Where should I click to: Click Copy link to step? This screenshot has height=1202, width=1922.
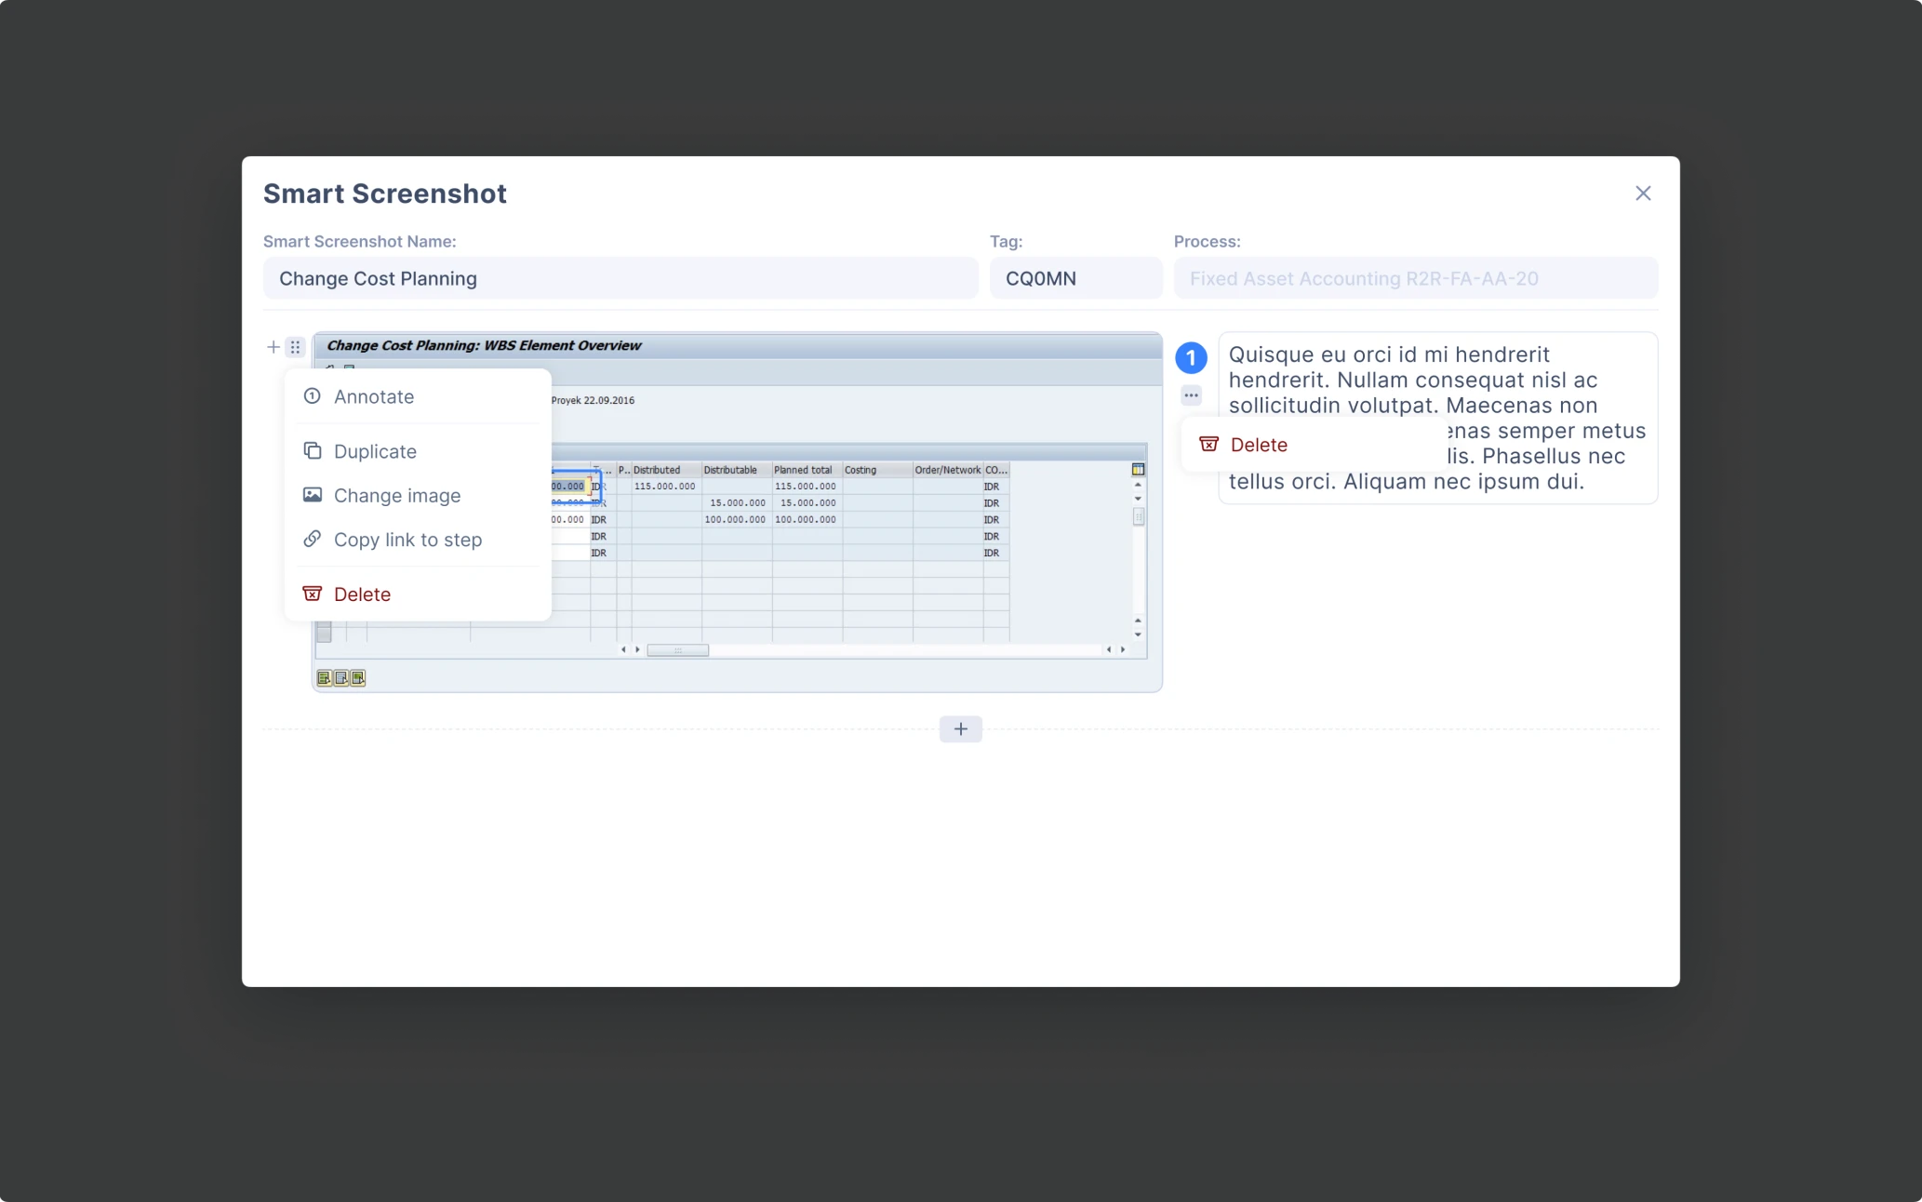(407, 540)
